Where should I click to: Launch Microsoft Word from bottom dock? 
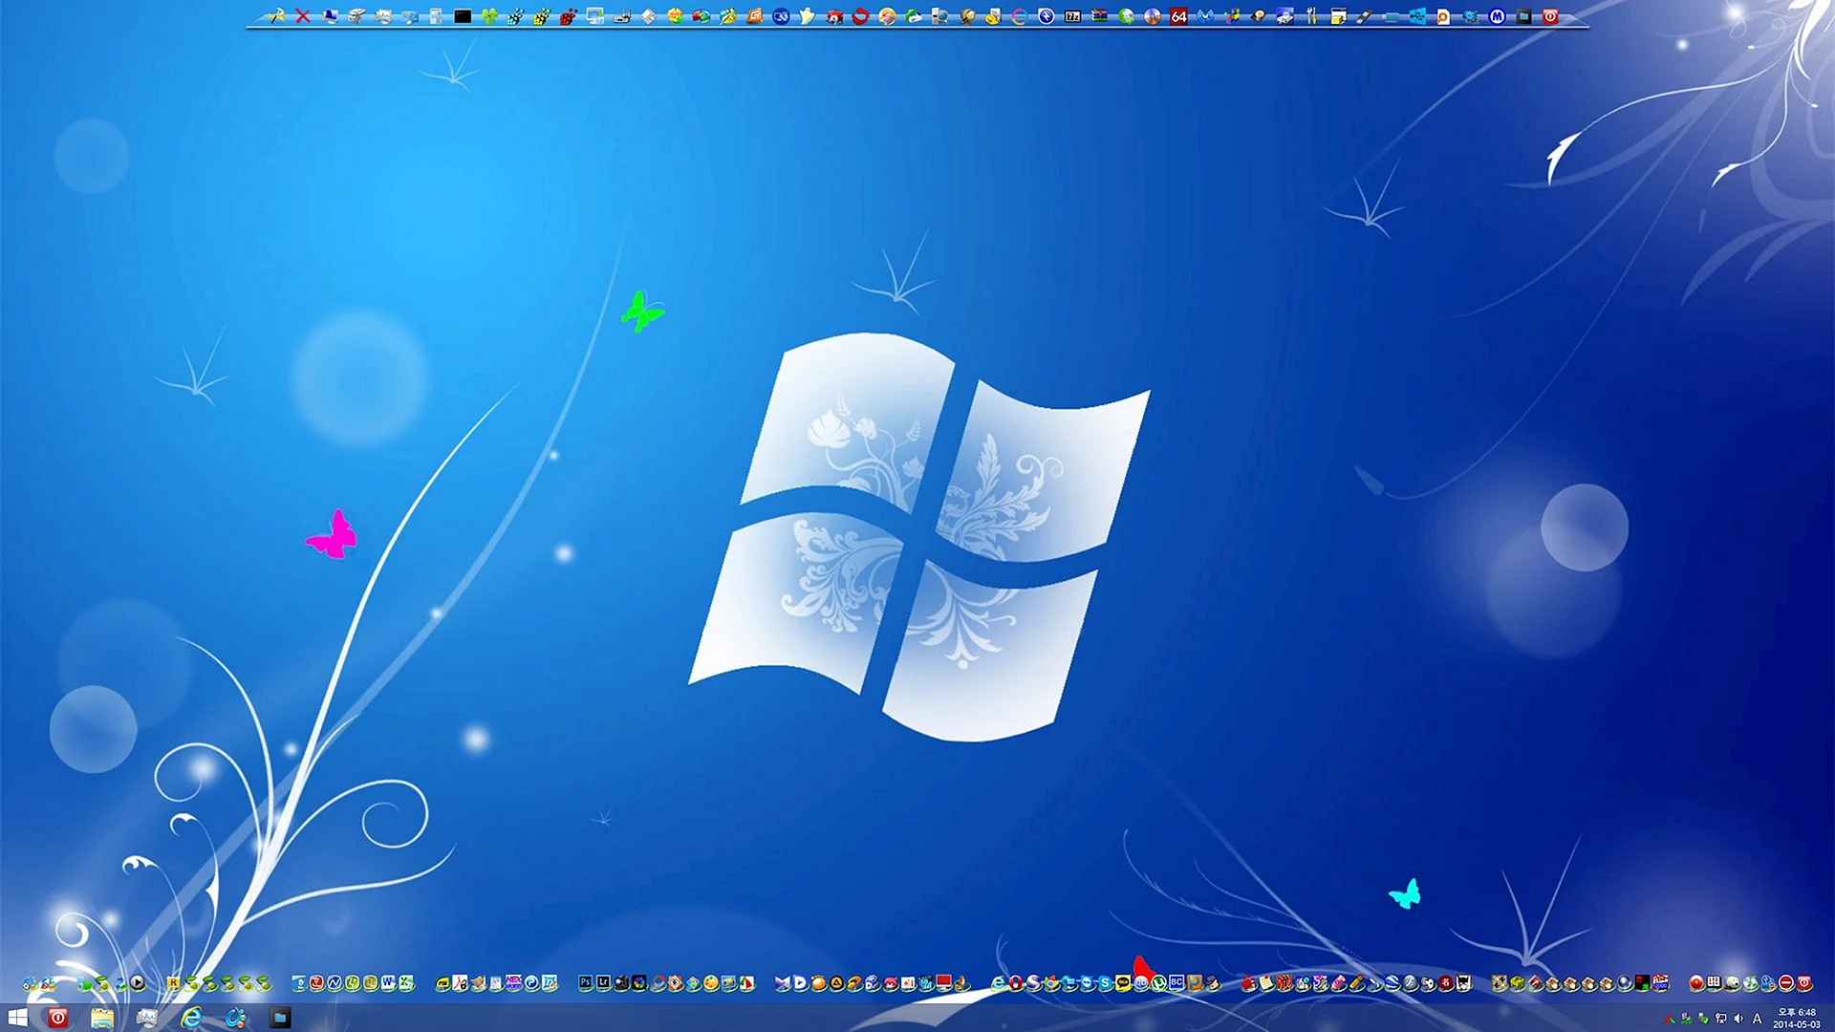pyautogui.click(x=388, y=983)
